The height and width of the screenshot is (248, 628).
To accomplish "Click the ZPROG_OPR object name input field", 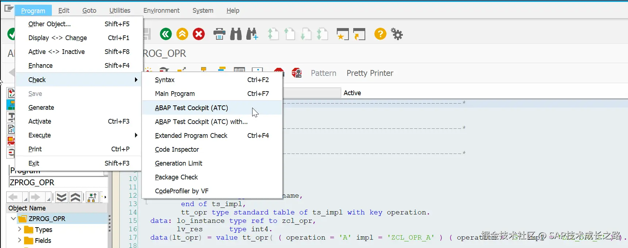I will tap(58, 182).
